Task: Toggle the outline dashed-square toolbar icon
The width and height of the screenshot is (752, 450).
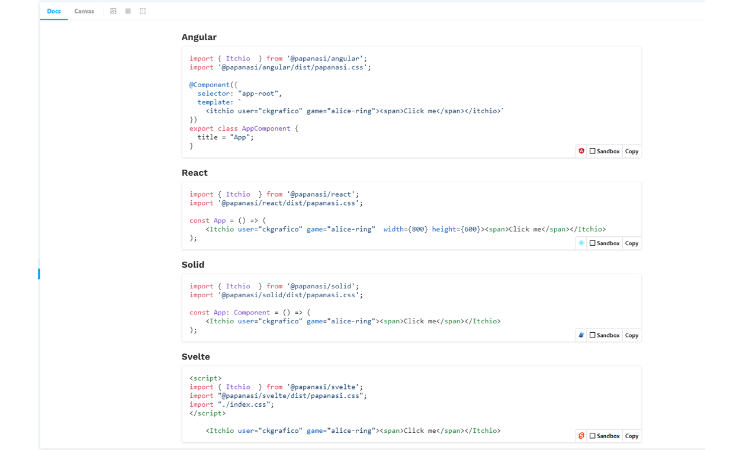Action: click(x=143, y=11)
